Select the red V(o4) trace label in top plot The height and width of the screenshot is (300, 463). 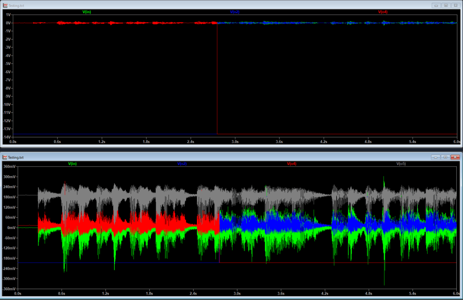click(x=382, y=12)
